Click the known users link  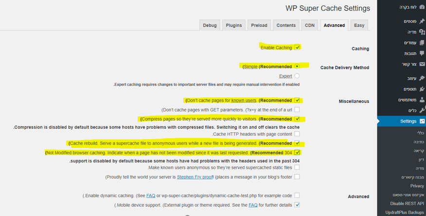[x=244, y=101]
